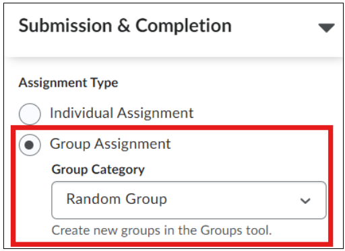Click the Groups tool hint below dropdown

point(162,231)
